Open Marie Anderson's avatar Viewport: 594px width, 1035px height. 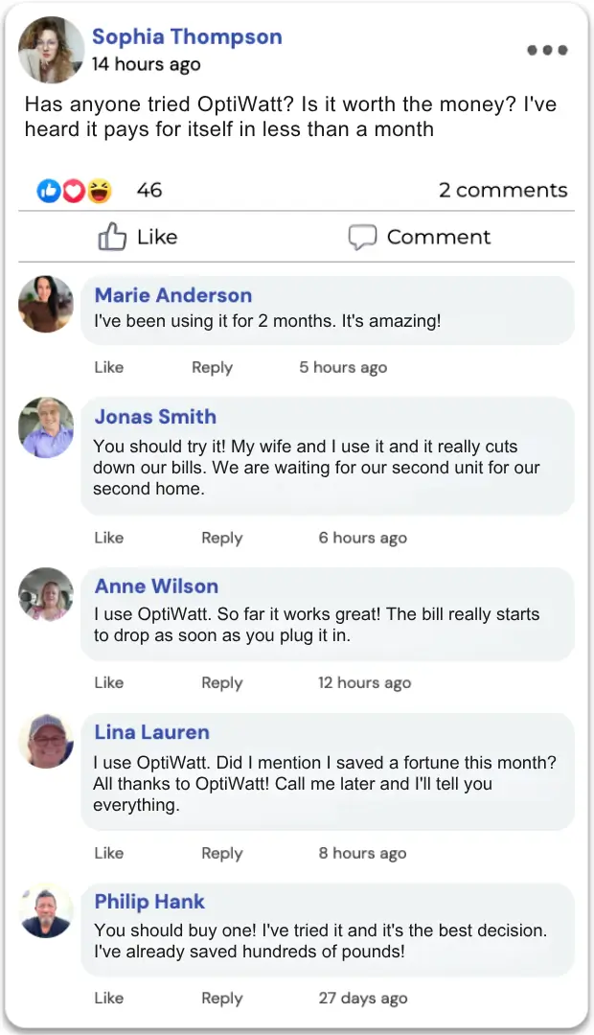46,304
